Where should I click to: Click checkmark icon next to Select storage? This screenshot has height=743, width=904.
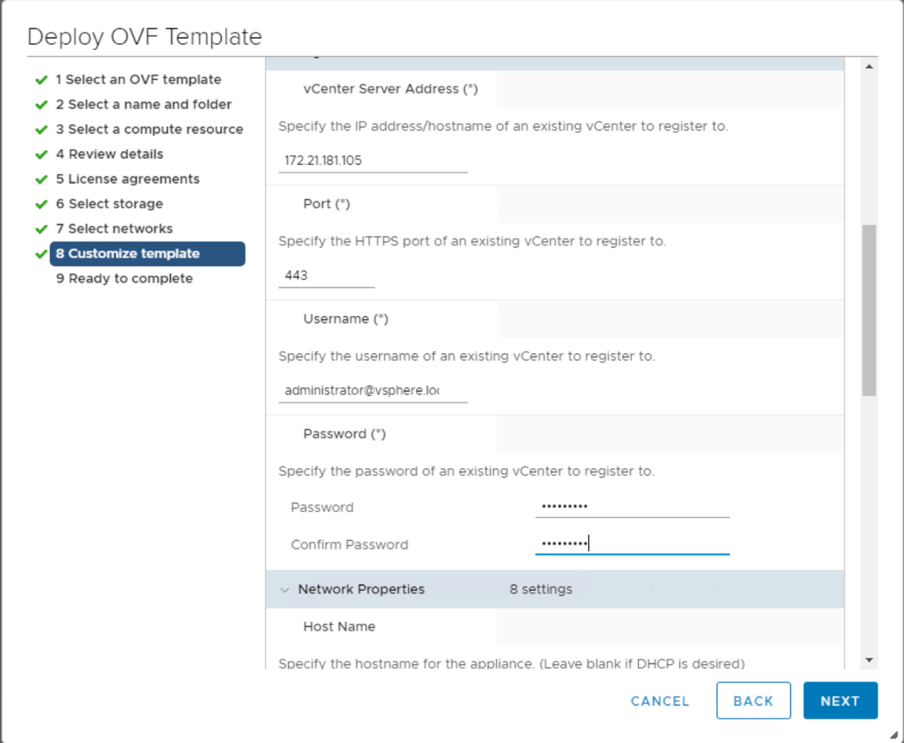(42, 204)
